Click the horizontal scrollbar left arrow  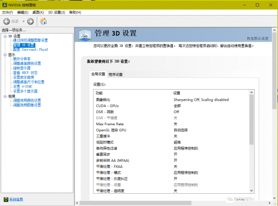pos(77,203)
